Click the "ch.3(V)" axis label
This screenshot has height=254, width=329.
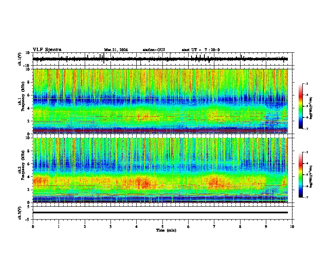click(20, 213)
